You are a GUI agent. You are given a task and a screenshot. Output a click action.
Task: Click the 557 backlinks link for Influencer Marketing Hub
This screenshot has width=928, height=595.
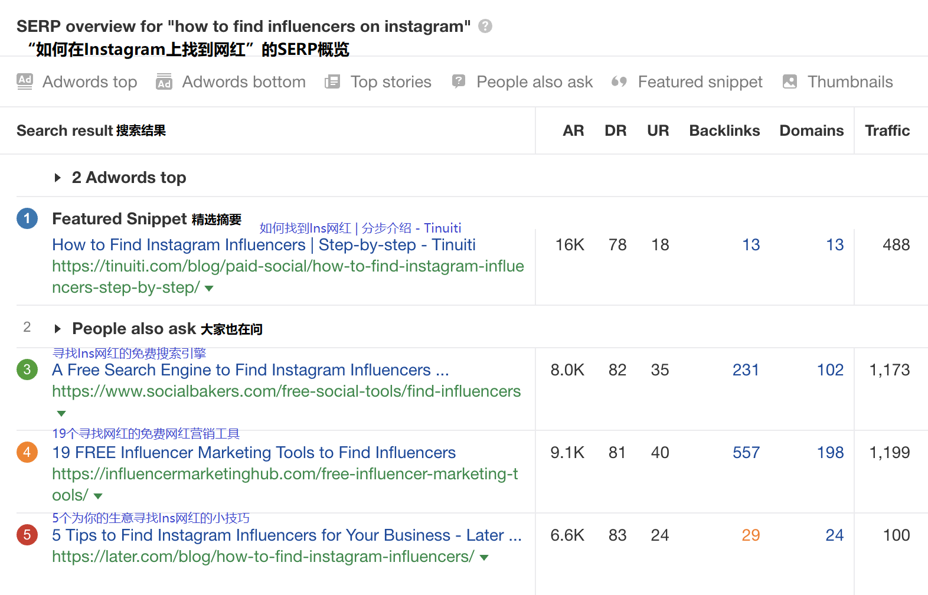point(746,452)
